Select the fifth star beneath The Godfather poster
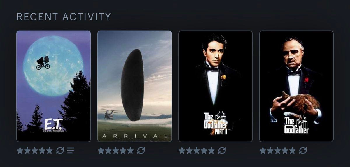 [292, 150]
